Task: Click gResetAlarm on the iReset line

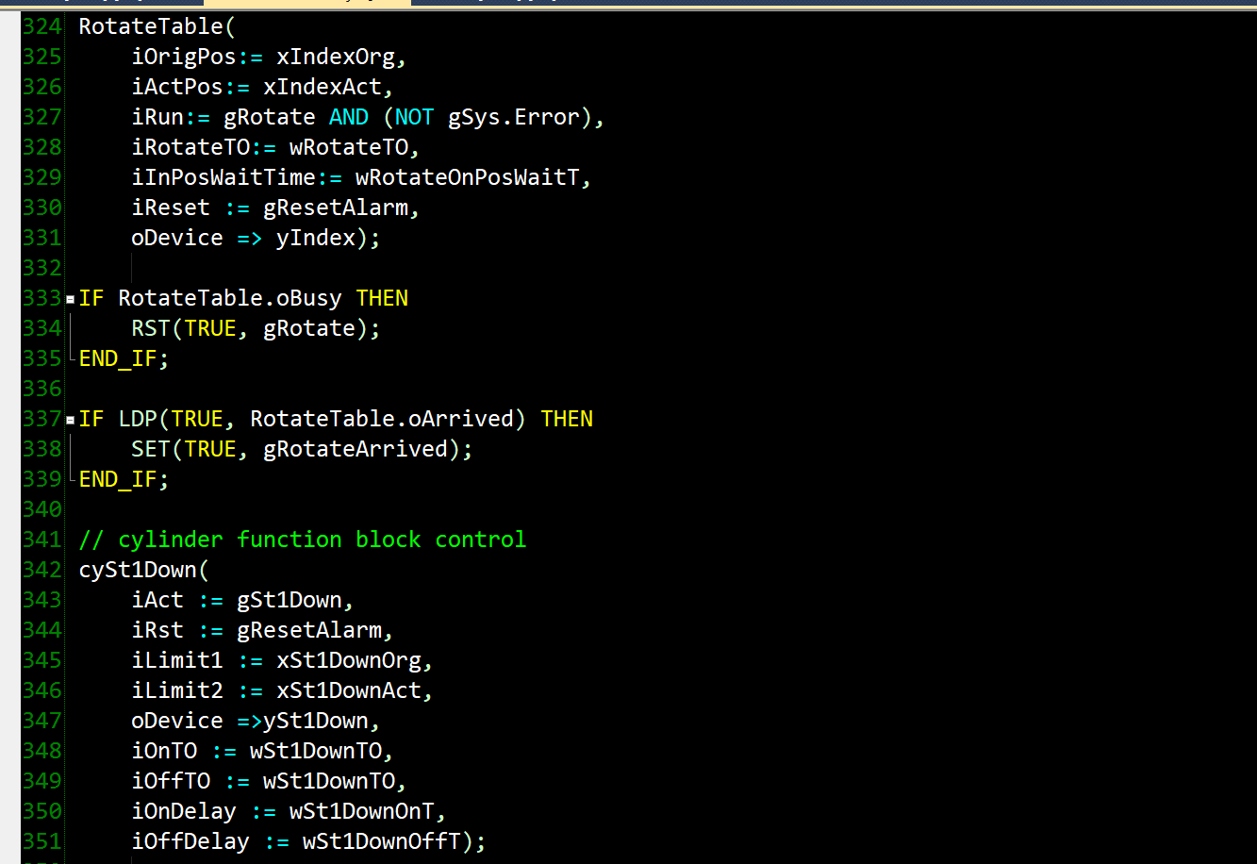Action: click(x=335, y=208)
